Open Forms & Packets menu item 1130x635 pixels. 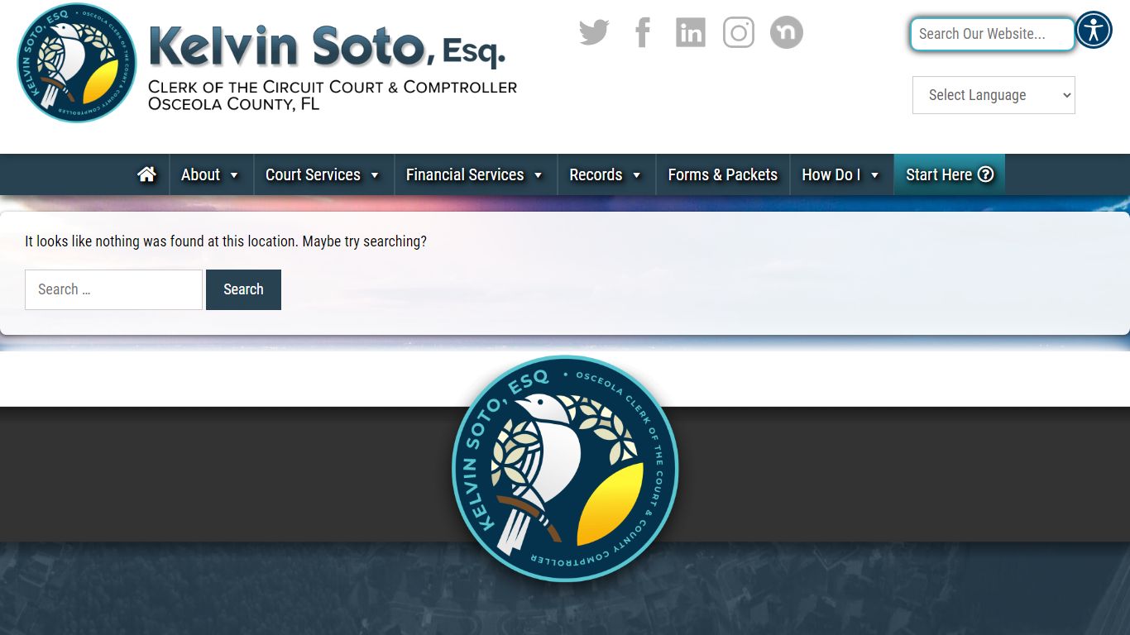pos(723,174)
